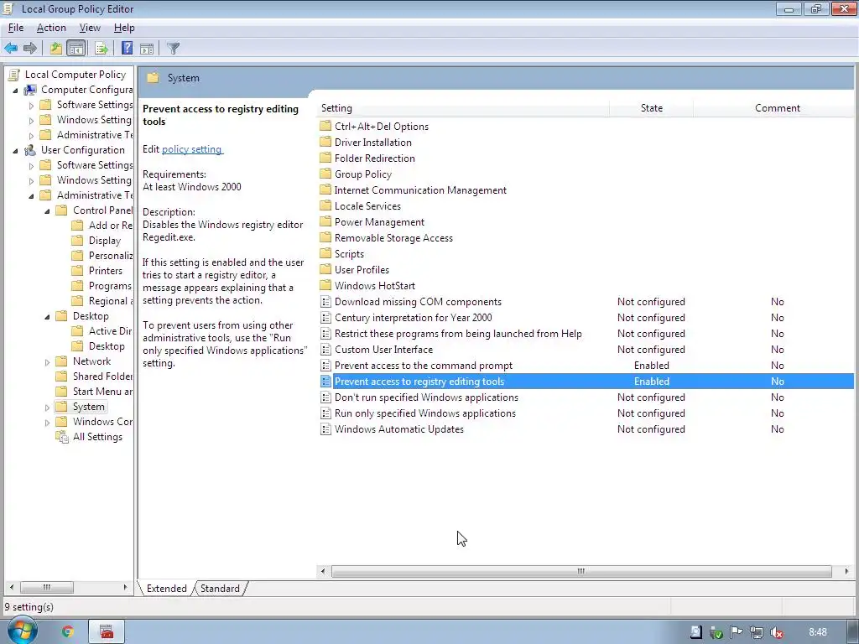Click the tree pane horizontal scrollbar thumb
This screenshot has width=859, height=644.
47,587
